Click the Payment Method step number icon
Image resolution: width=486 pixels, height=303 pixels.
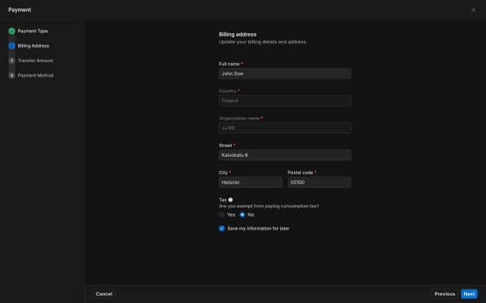[12, 76]
